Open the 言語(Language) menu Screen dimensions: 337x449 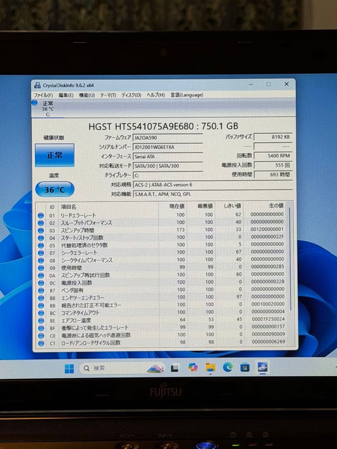click(187, 95)
